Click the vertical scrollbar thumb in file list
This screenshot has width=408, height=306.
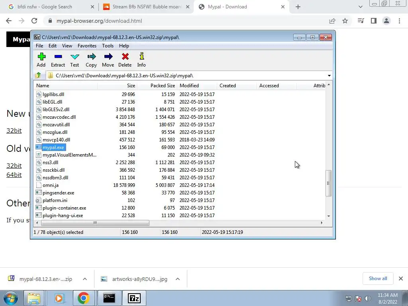click(329, 183)
